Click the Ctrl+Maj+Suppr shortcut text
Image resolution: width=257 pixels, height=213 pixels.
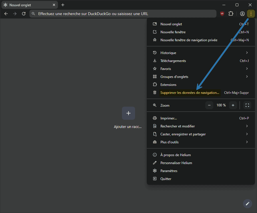(x=236, y=93)
